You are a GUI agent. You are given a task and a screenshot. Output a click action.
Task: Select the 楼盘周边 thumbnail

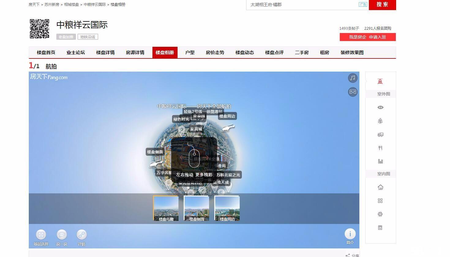tap(227, 208)
